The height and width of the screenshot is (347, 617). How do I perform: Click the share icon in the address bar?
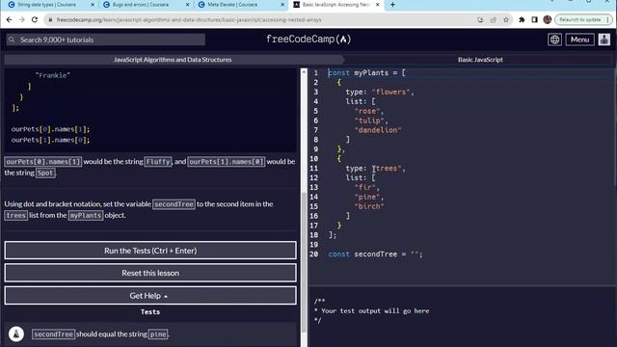click(x=493, y=19)
